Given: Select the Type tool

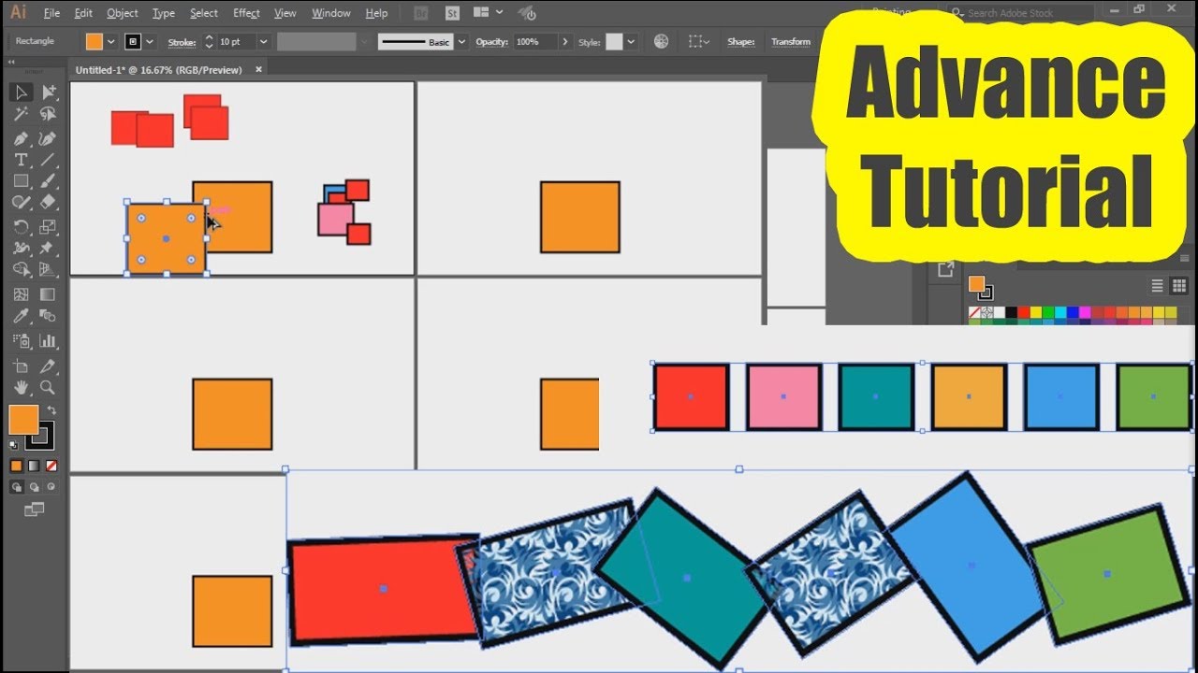Looking at the screenshot, I should coord(21,160).
